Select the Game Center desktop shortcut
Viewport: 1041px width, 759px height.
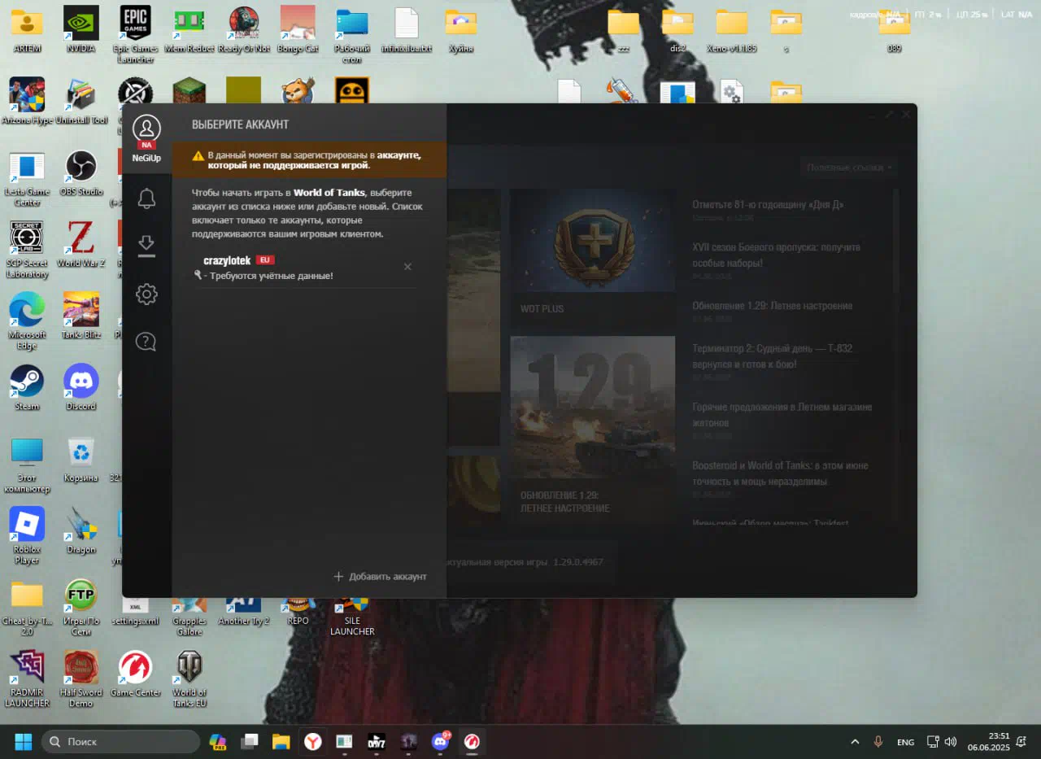point(135,674)
